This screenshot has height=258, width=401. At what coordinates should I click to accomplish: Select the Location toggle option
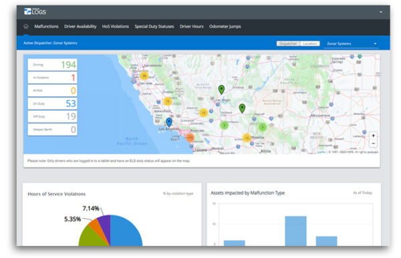point(309,43)
